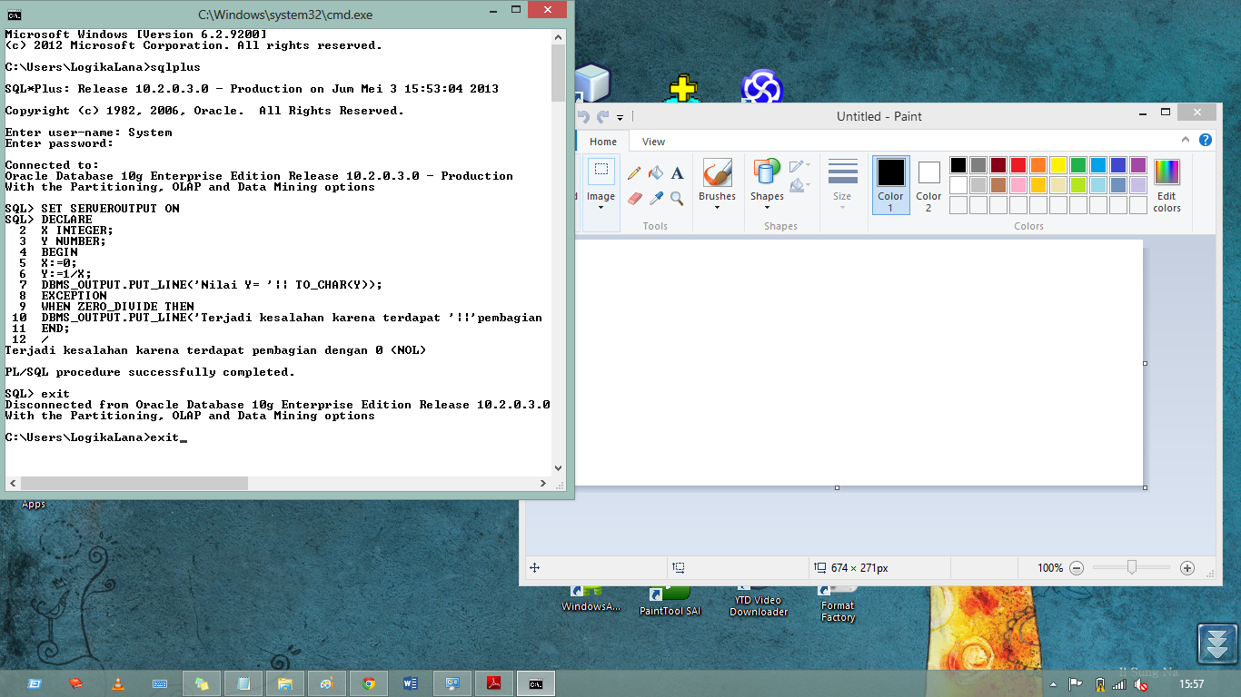
Task: Click the red book taskbar icon
Action: 75,683
